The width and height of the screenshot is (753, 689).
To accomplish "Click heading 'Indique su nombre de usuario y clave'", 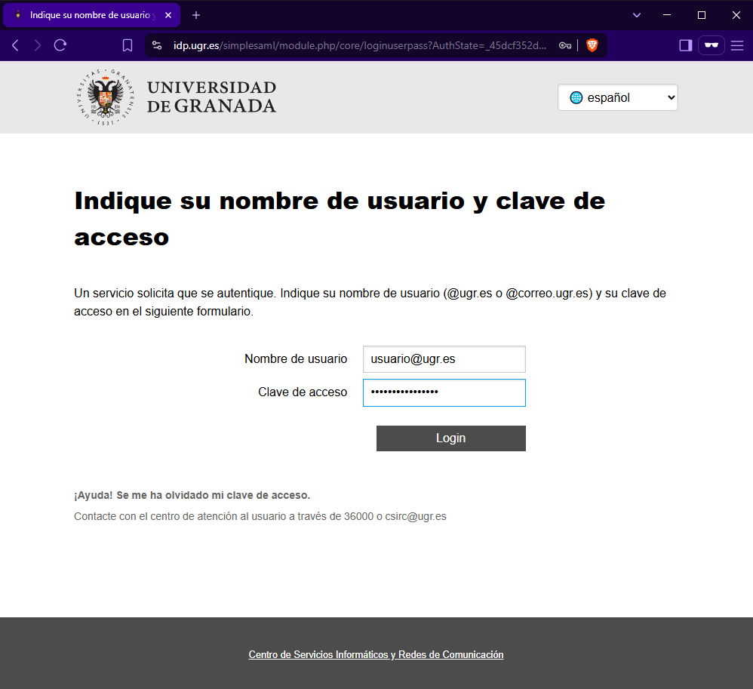I will point(340,219).
